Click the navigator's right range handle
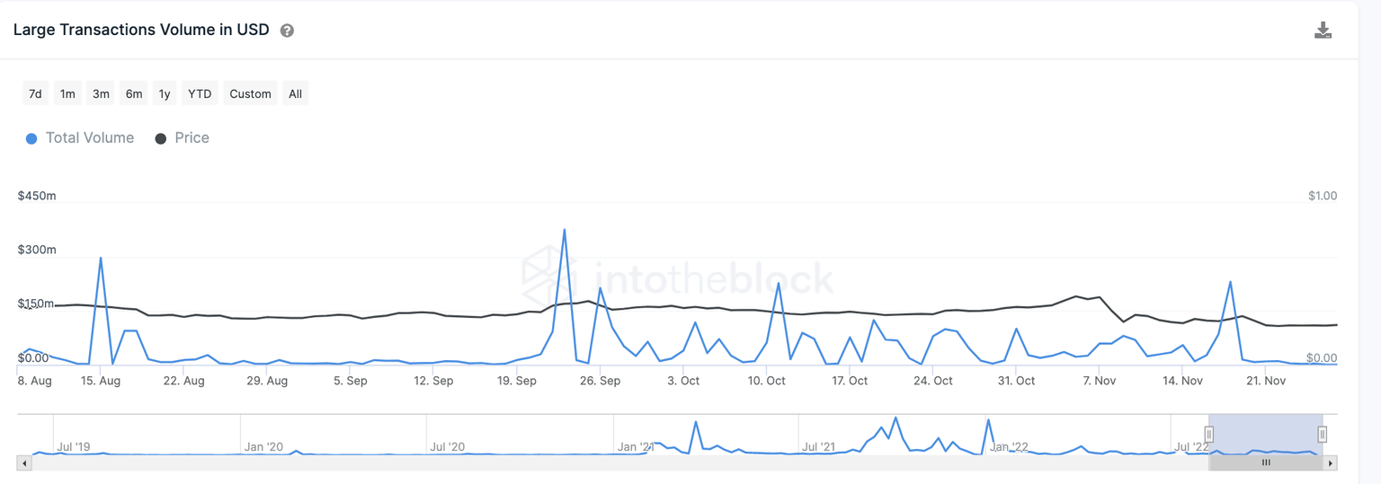Image resolution: width=1381 pixels, height=484 pixels. pyautogui.click(x=1323, y=435)
